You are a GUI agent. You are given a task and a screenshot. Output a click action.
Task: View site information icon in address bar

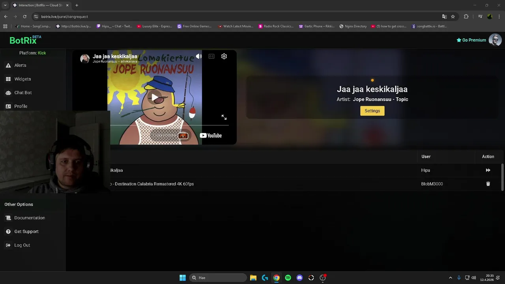36,17
